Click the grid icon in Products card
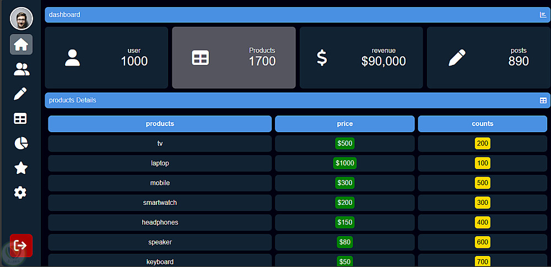 [x=201, y=58]
